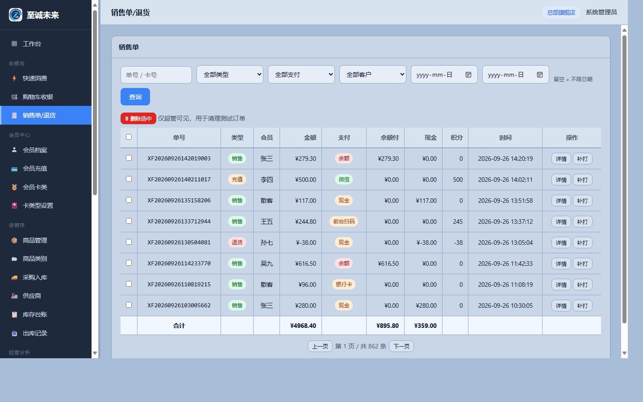This screenshot has height=402, width=643.
Task: Click the 出库记录 outbox icon
Action: point(14,333)
